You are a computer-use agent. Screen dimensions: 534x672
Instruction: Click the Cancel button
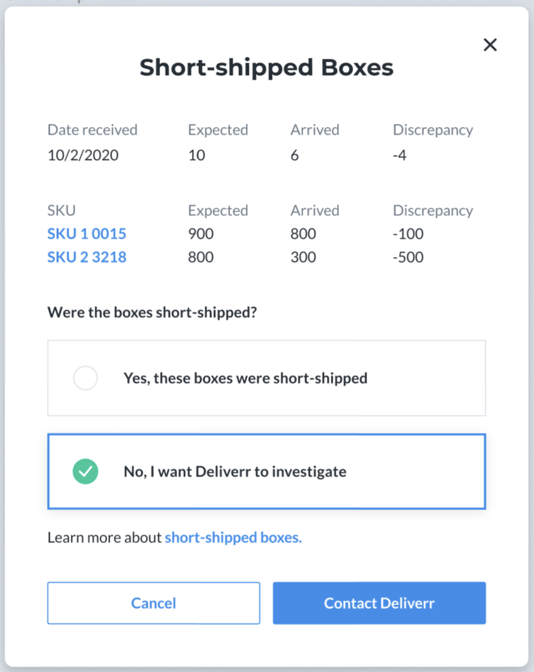(154, 603)
